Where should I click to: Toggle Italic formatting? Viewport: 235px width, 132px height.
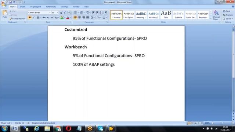click(x=34, y=18)
